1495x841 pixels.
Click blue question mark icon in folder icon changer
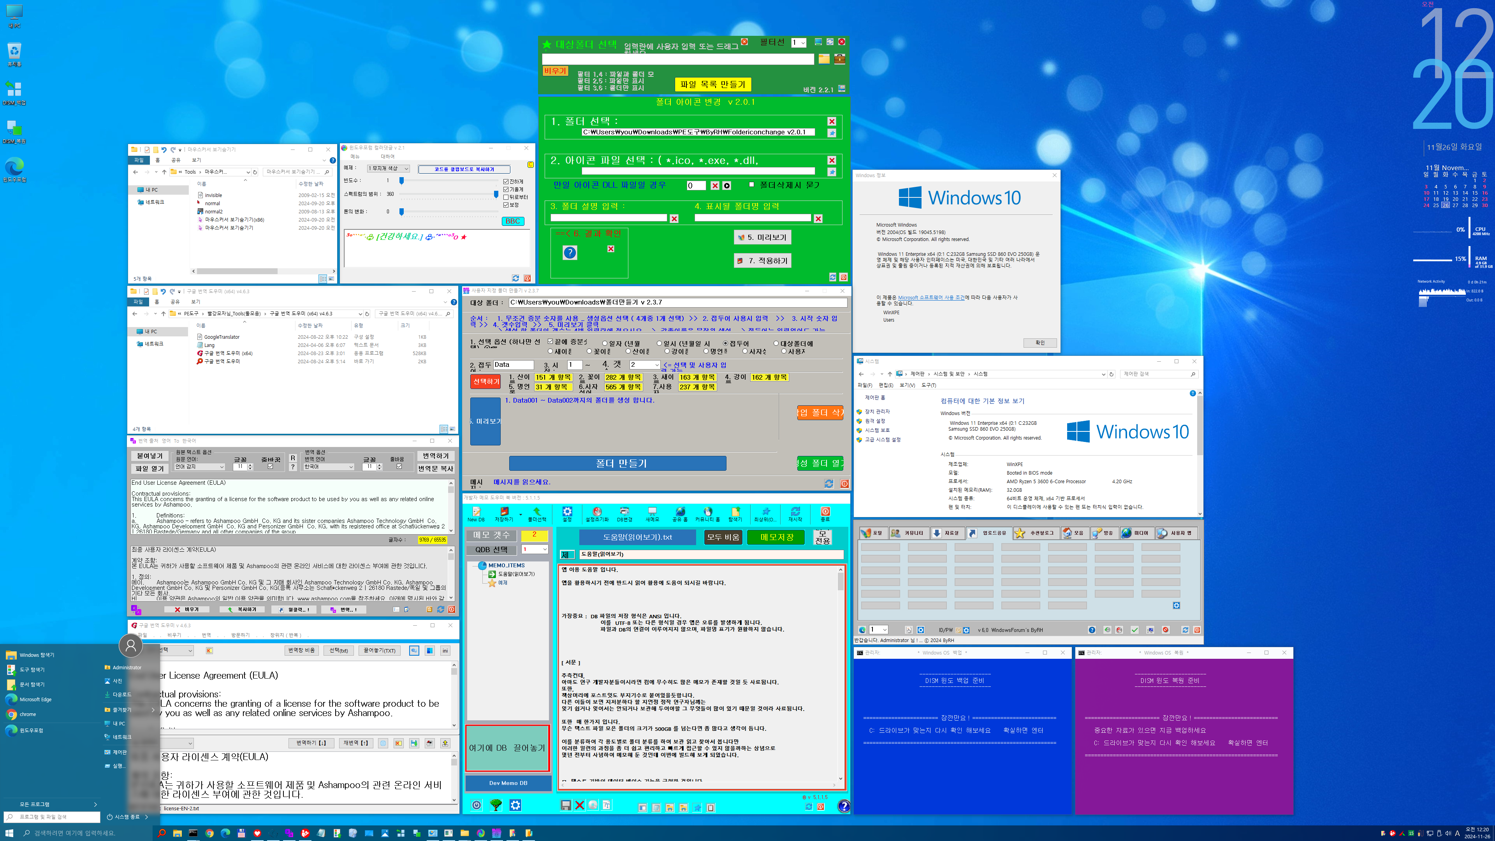pyautogui.click(x=570, y=252)
